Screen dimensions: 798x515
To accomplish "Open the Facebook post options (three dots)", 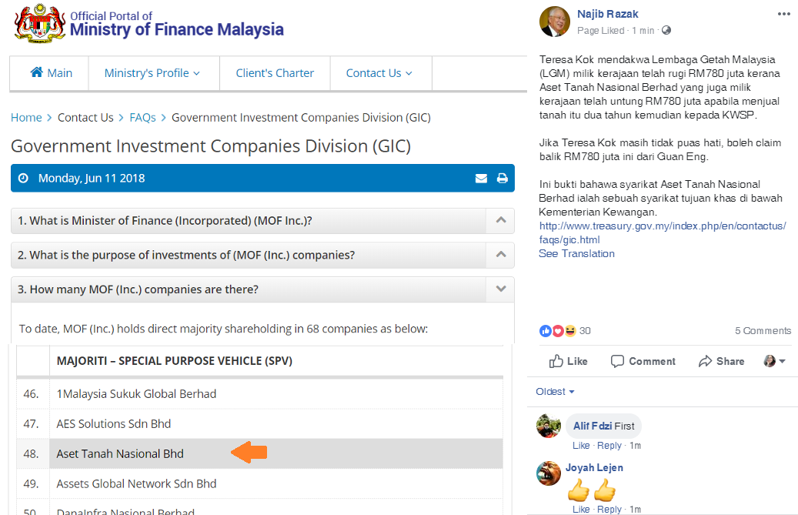I will [783, 14].
